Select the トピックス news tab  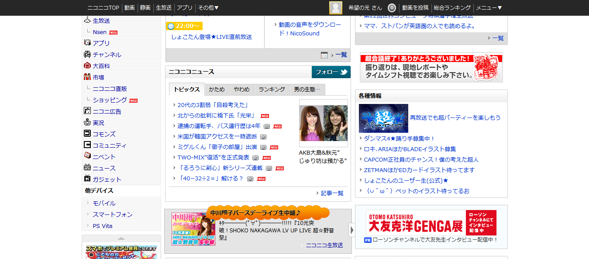[186, 90]
